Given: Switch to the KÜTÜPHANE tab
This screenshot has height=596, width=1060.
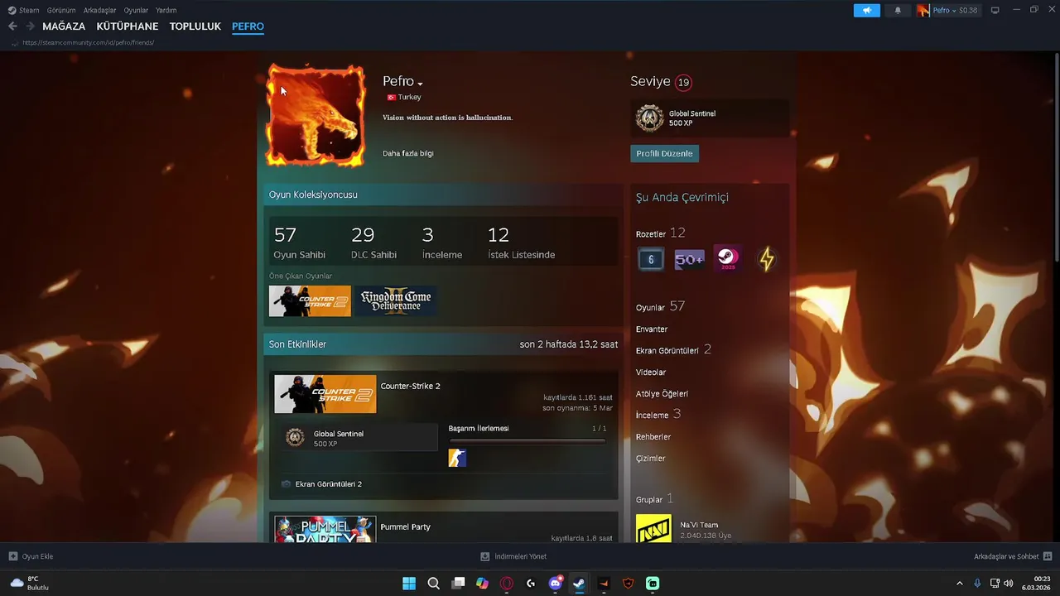Looking at the screenshot, I should 128,26.
